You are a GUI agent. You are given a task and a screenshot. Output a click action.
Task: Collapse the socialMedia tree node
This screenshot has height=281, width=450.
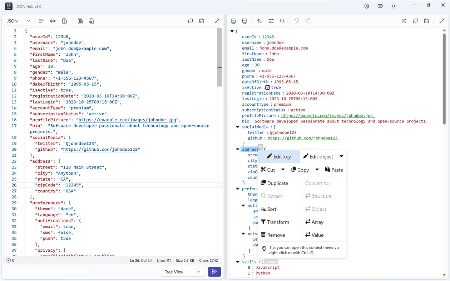pos(238,127)
